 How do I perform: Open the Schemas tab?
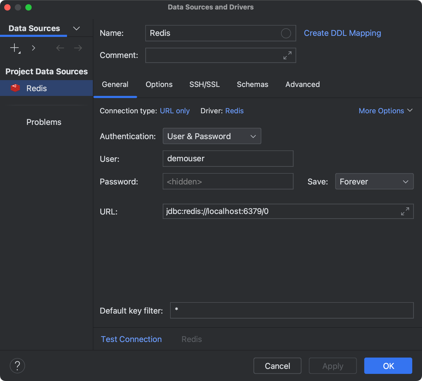tap(252, 84)
